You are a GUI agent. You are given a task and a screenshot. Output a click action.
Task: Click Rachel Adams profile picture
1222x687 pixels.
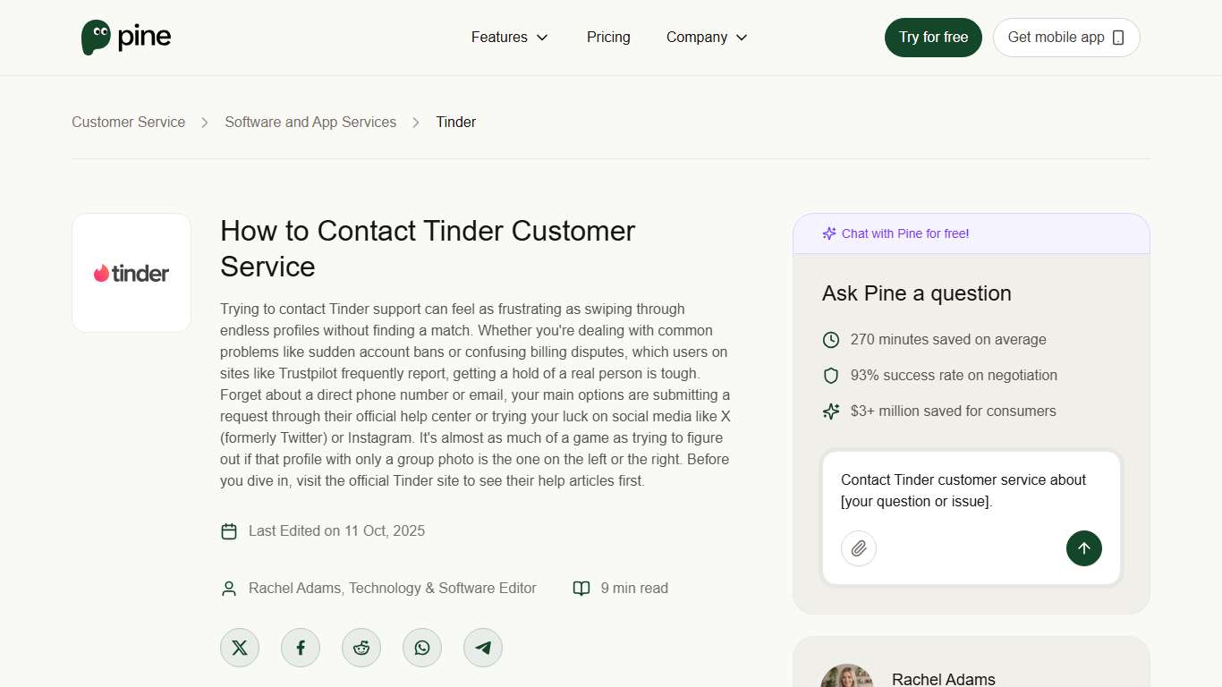tap(847, 675)
